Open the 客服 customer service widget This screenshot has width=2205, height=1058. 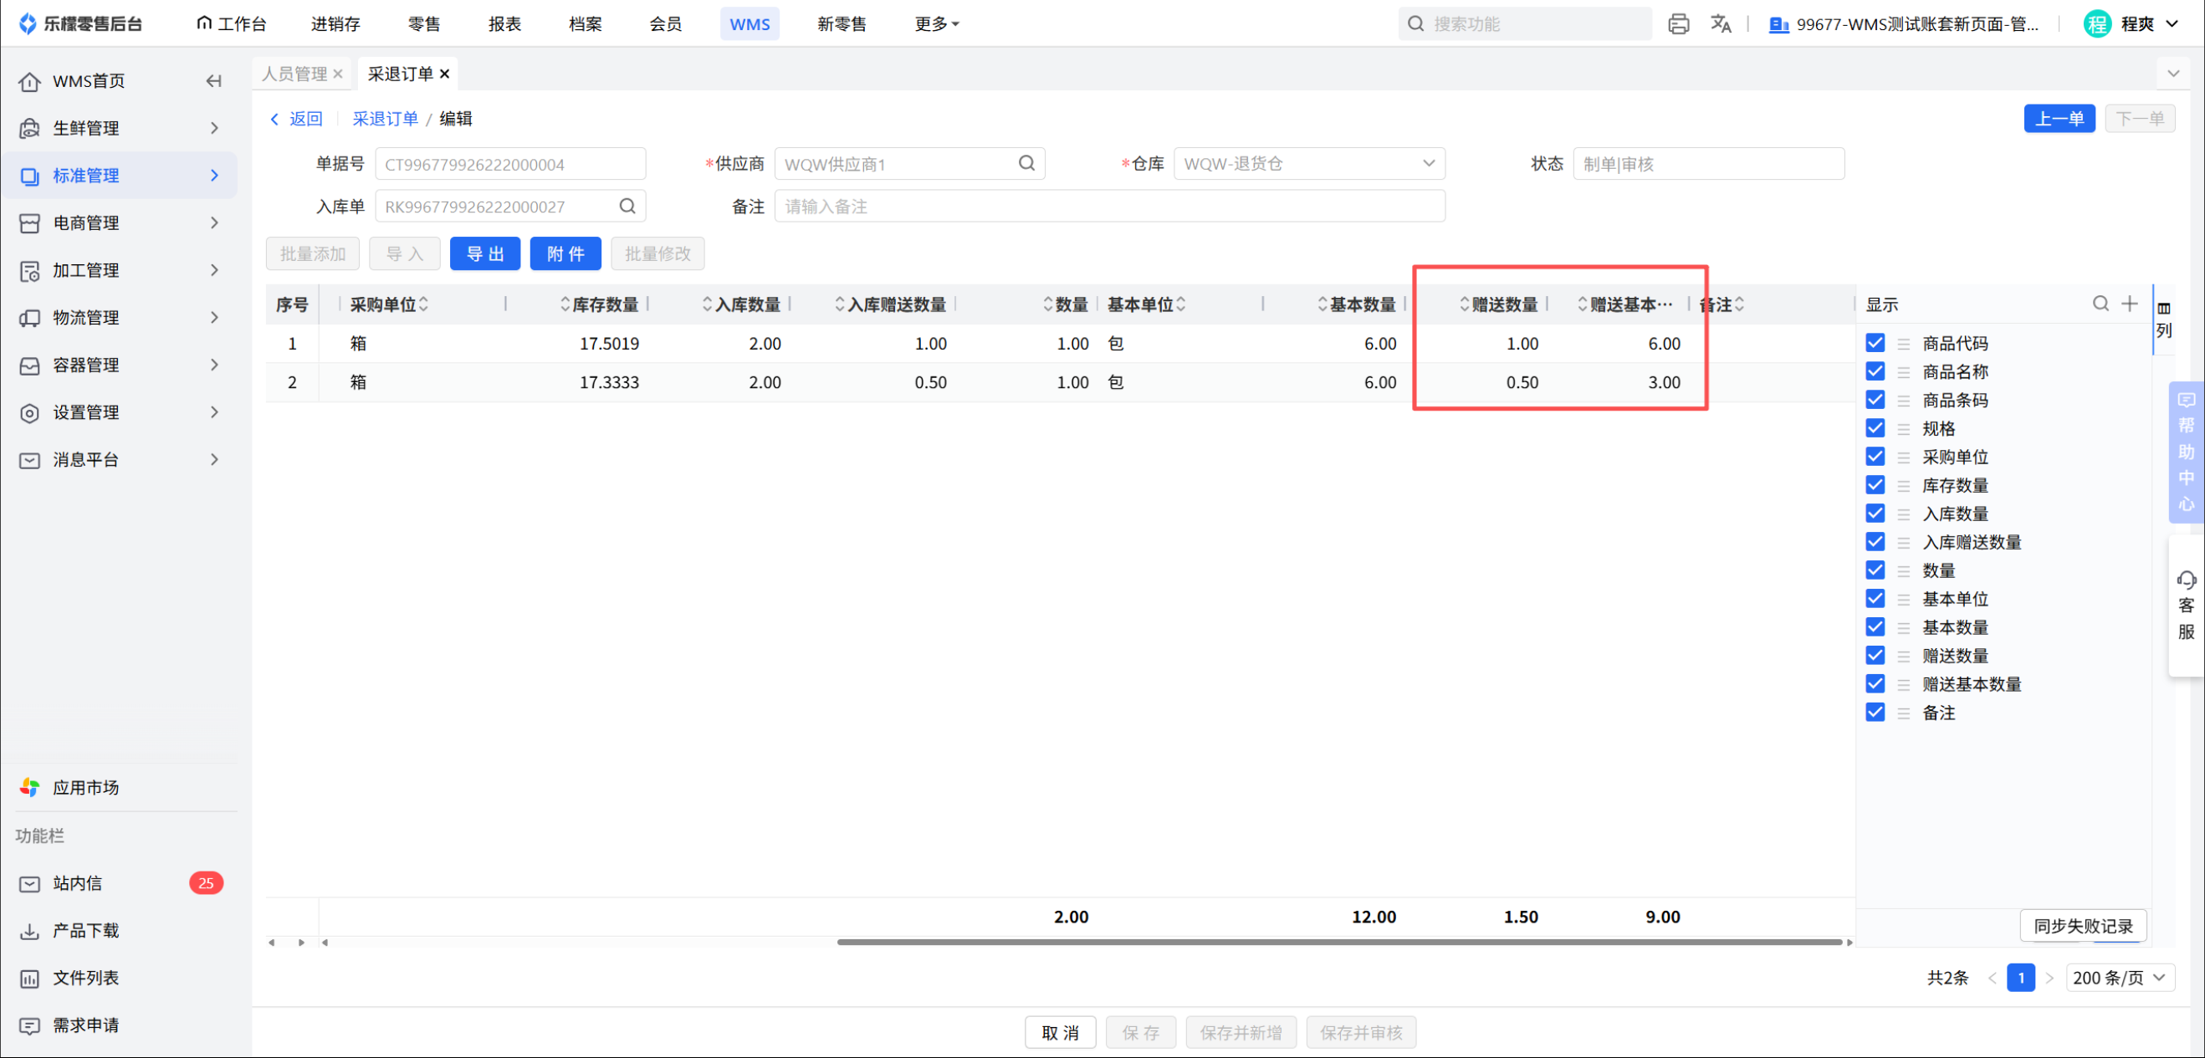[x=2186, y=606]
